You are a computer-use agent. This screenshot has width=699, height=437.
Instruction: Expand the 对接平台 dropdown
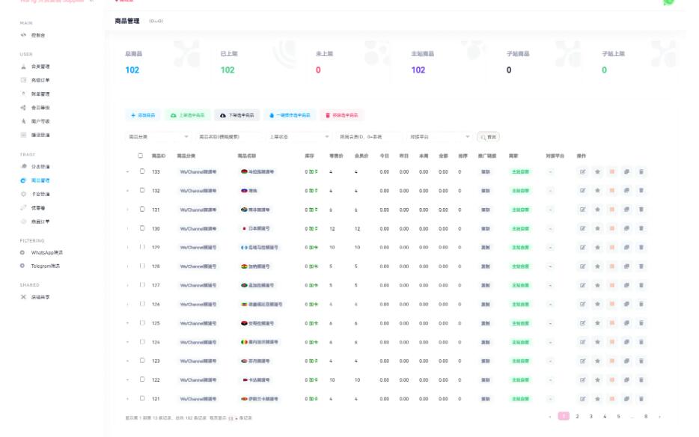[x=439, y=137]
